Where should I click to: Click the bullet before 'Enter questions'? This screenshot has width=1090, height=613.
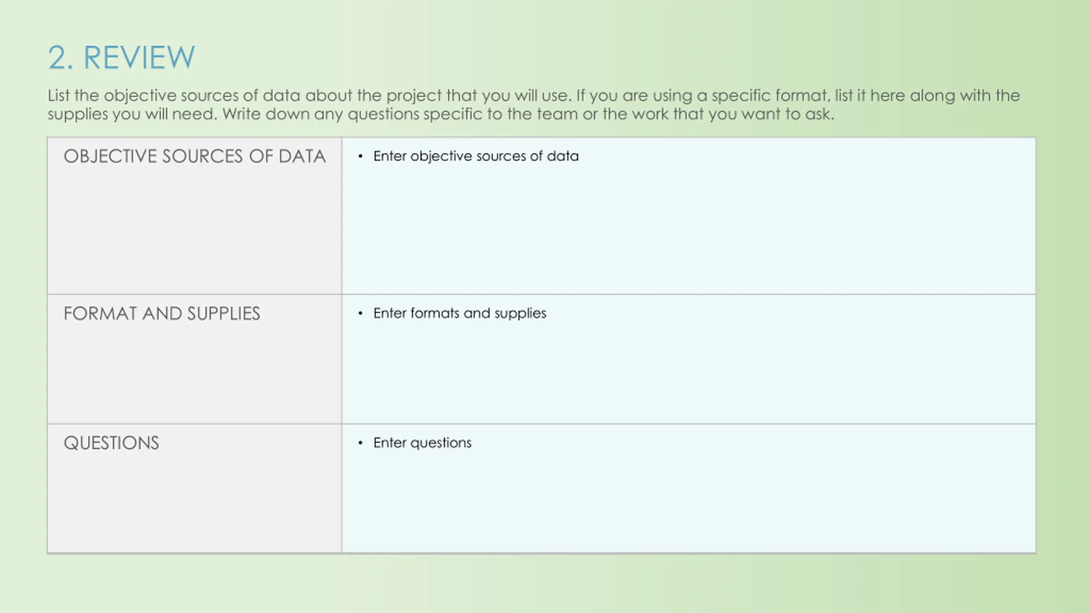click(x=361, y=443)
